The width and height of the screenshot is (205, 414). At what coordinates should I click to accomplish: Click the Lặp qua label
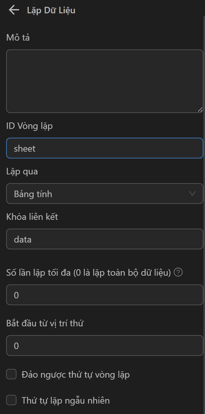pos(22,171)
